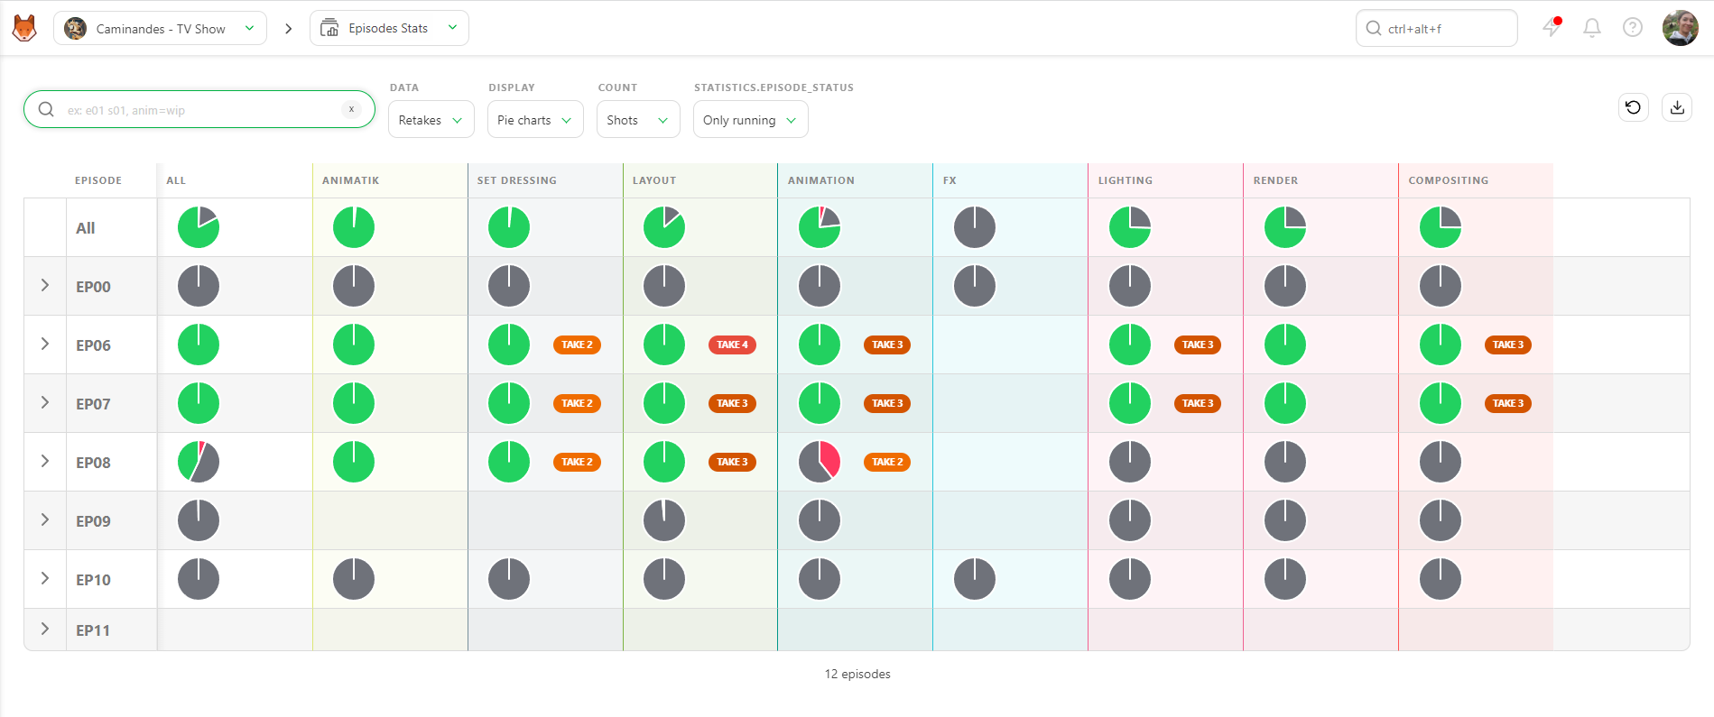1714x717 pixels.
Task: Open the news feed lightning icon
Action: [1552, 27]
